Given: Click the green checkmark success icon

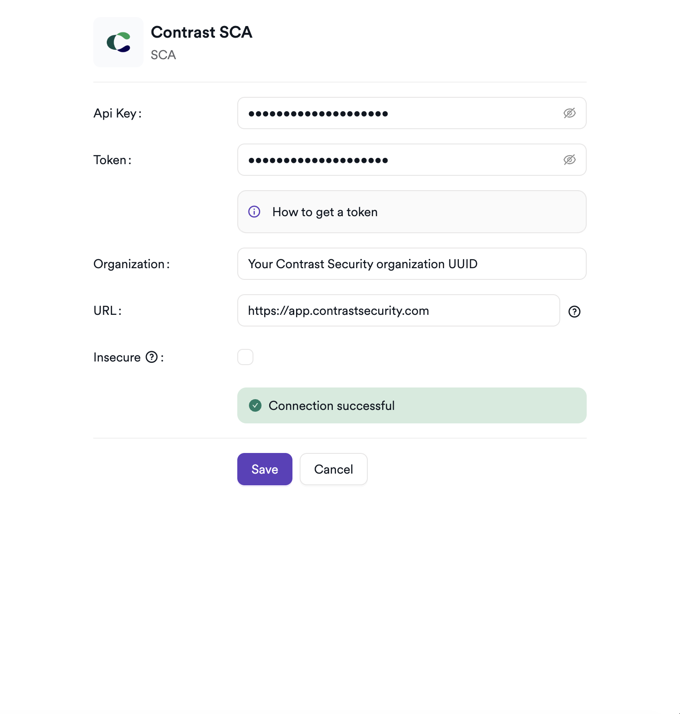Looking at the screenshot, I should pyautogui.click(x=255, y=405).
